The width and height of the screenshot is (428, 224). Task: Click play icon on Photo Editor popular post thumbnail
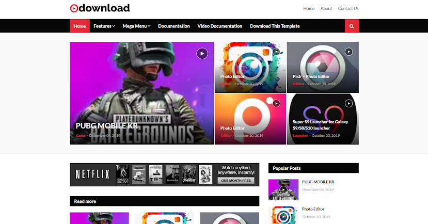tap(283, 217)
